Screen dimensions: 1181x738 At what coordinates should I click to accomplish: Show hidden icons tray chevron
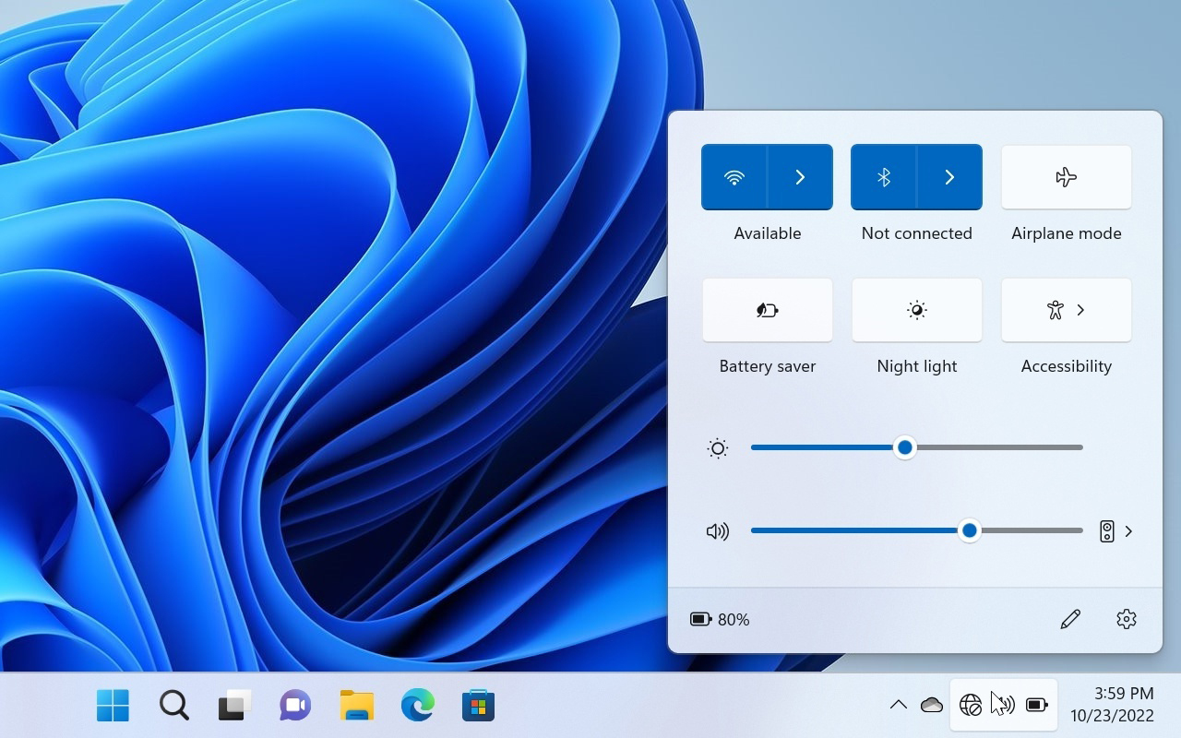pos(898,706)
